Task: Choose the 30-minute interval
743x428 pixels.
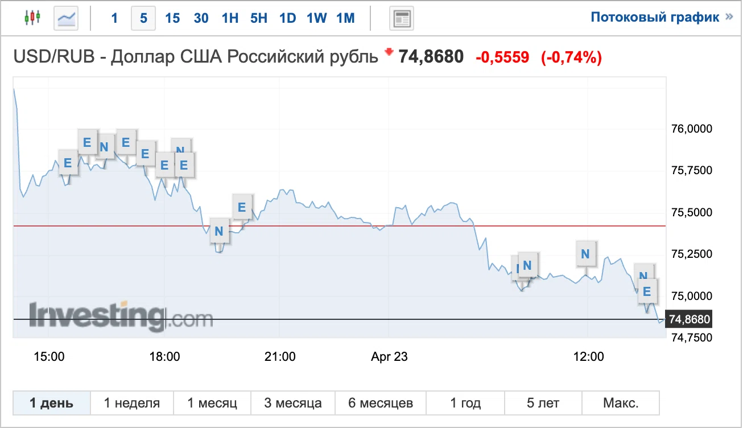Action: (201, 18)
